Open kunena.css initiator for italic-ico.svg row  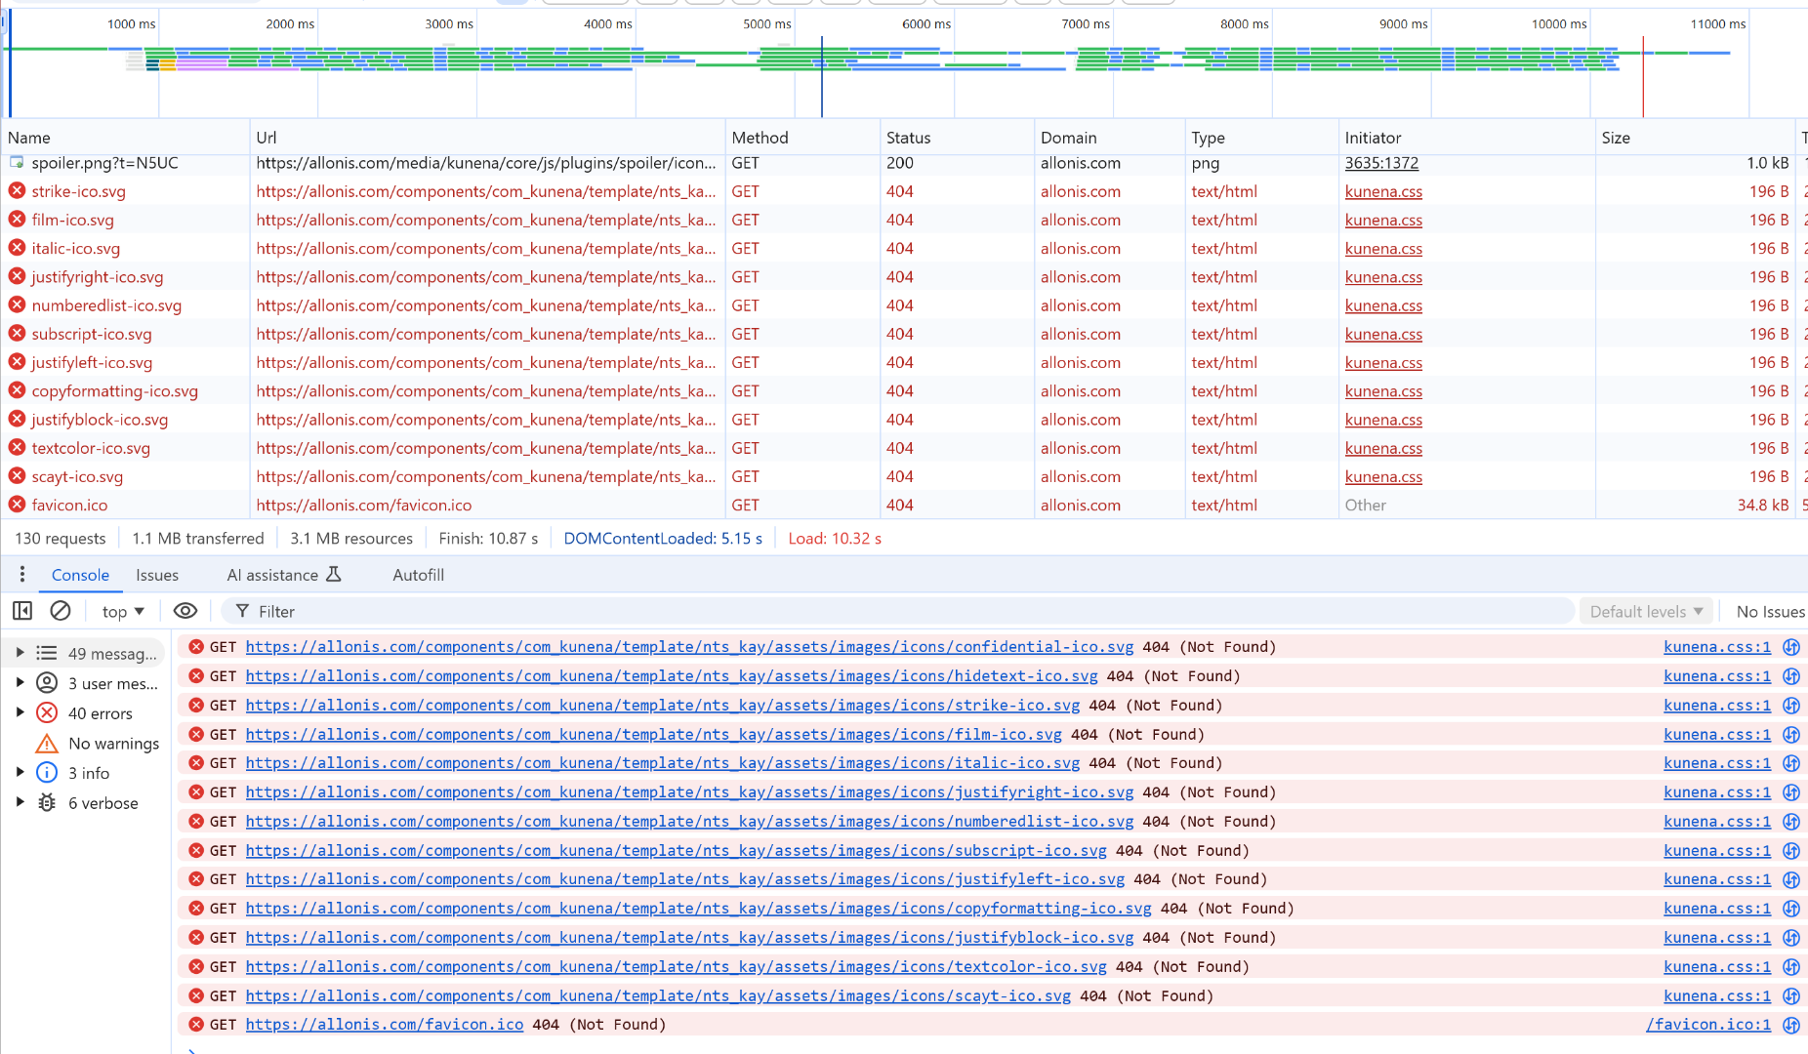1383,249
